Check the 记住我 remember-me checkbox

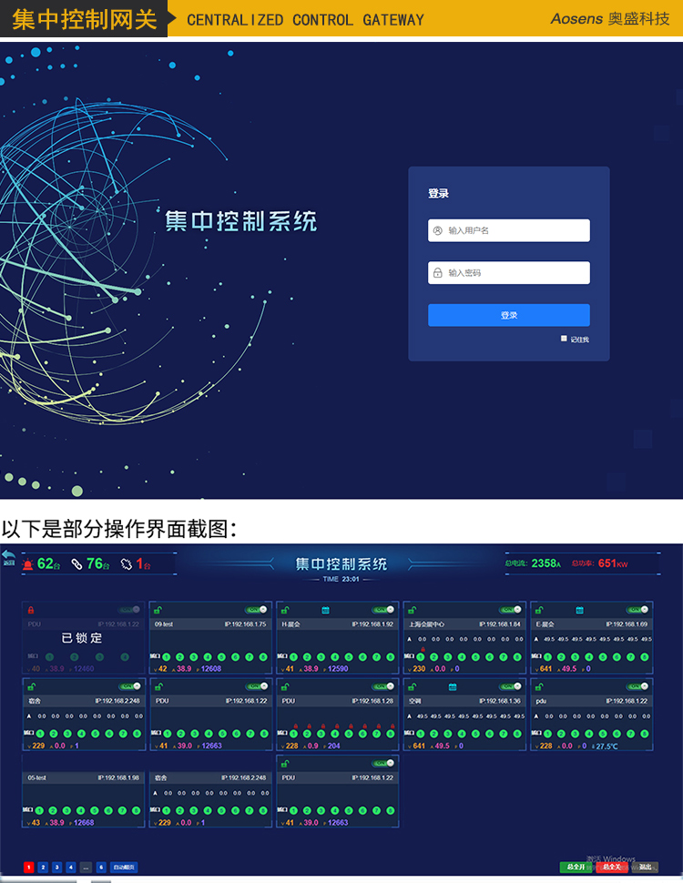565,339
